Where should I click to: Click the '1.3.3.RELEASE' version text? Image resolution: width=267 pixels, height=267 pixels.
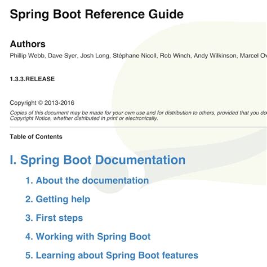(x=32, y=79)
